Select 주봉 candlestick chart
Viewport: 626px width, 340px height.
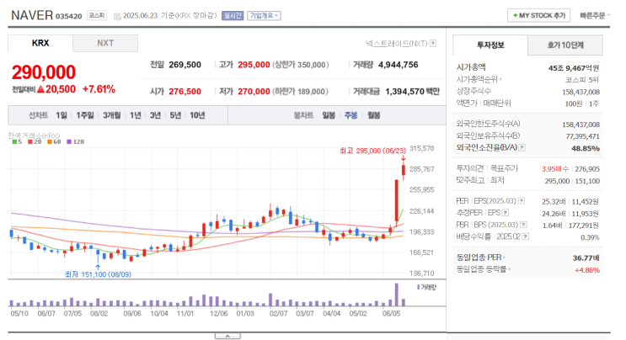pos(351,115)
